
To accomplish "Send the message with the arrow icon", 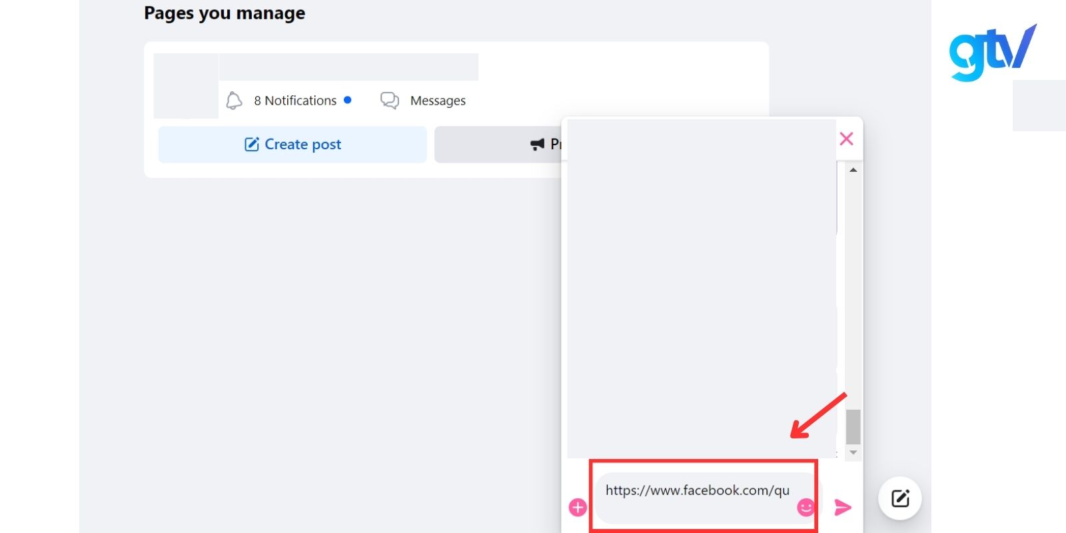I will pos(843,508).
